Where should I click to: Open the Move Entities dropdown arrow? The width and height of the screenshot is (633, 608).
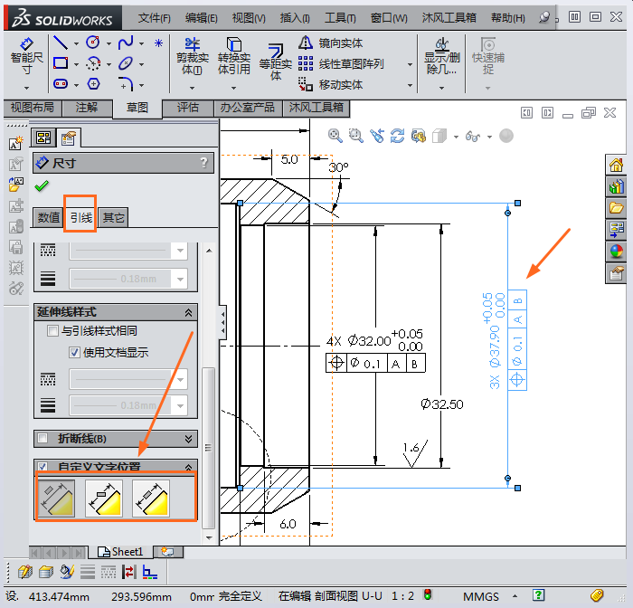coord(409,85)
